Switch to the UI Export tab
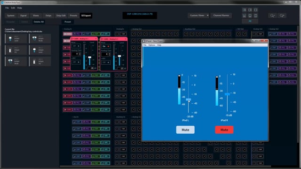This screenshot has width=301, height=169. [x=86, y=15]
